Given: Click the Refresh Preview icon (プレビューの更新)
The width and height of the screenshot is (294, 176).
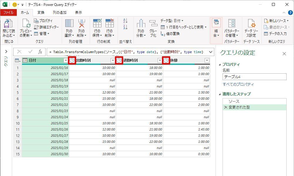Looking at the screenshot, I should click(x=26, y=23).
